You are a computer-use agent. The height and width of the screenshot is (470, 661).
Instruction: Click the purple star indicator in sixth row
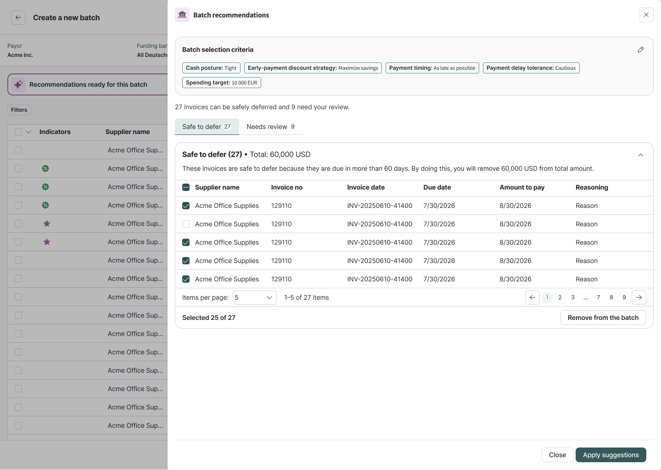47,242
